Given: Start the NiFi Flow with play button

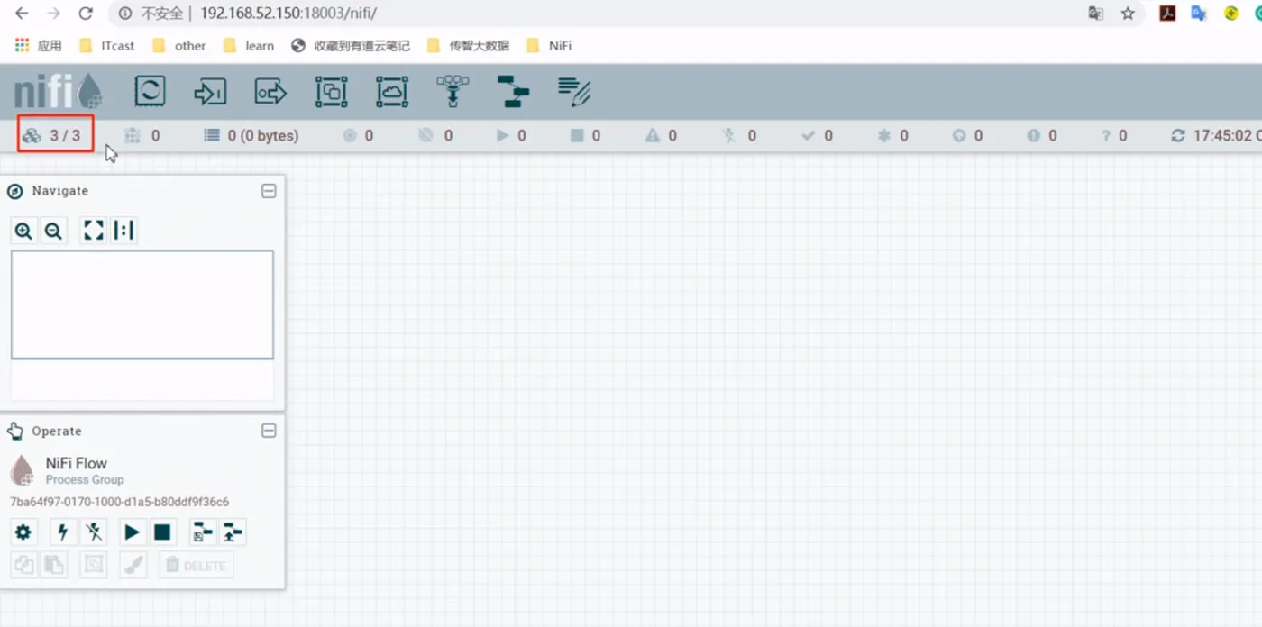Looking at the screenshot, I should (x=132, y=532).
